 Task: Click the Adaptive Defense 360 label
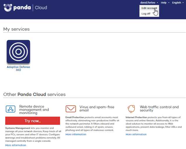pyautogui.click(x=18, y=69)
